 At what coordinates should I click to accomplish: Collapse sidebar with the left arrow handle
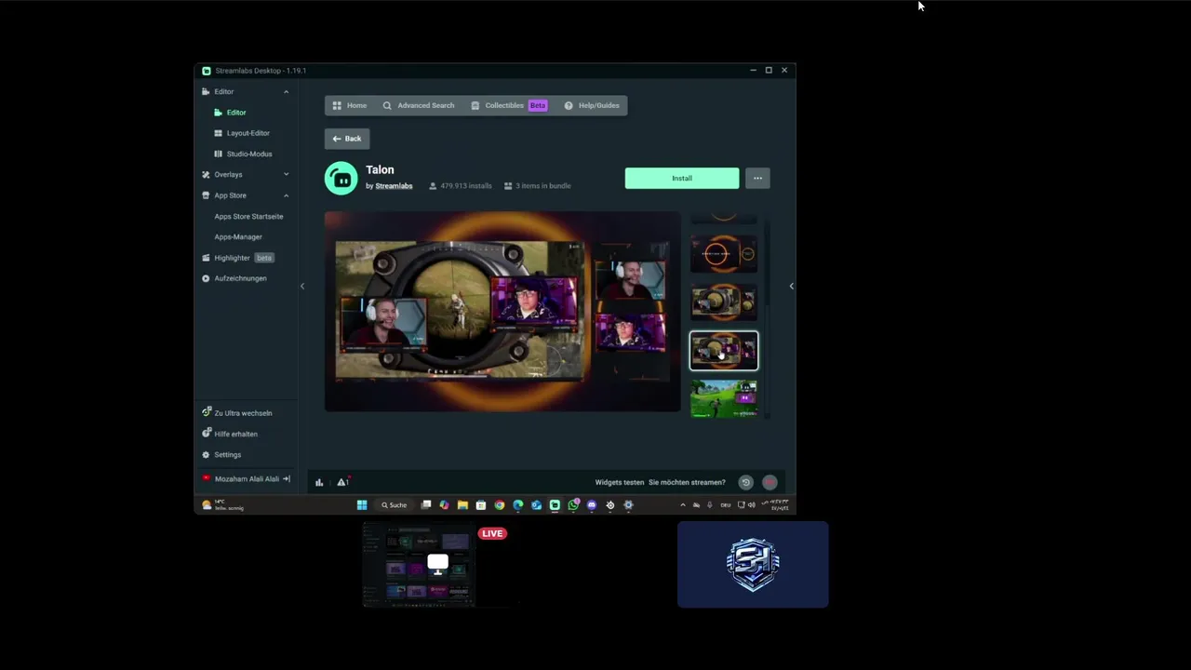click(301, 286)
